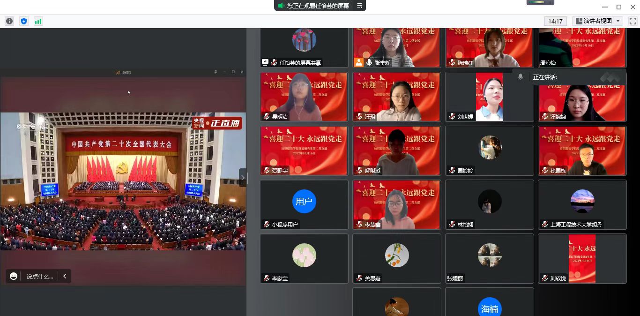This screenshot has width=640, height=316.
Task: Open the sharing banner options menu
Action: point(359,6)
